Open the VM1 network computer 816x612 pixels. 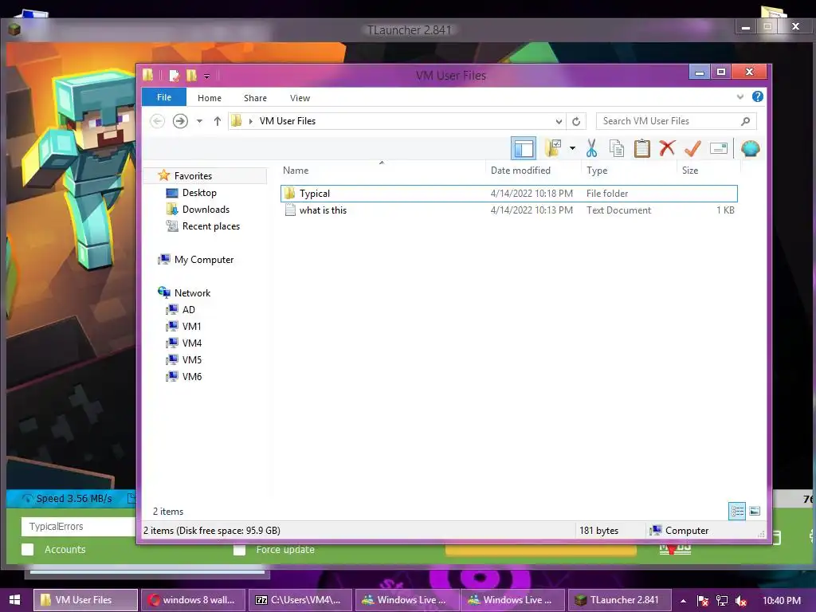[191, 326]
